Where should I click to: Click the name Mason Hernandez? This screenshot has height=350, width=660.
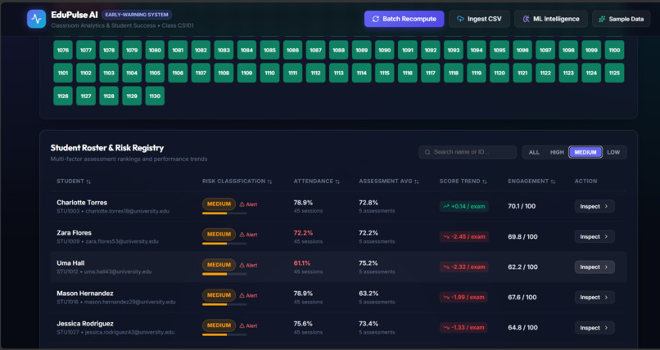click(85, 294)
